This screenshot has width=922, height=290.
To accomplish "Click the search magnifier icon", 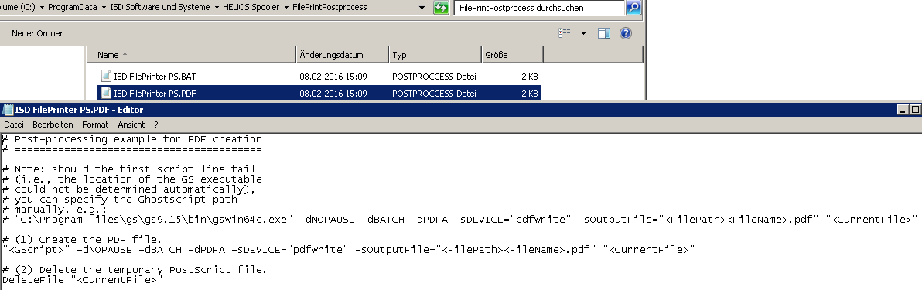I will click(x=633, y=8).
